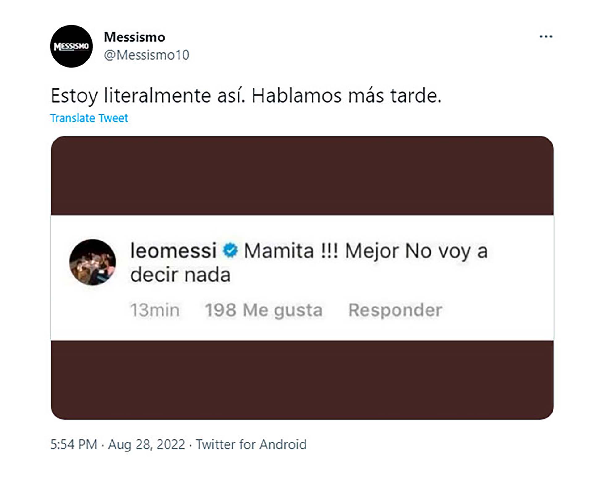The width and height of the screenshot is (593, 495).
Task: Open the Messismo profile avatar
Action: 71,46
